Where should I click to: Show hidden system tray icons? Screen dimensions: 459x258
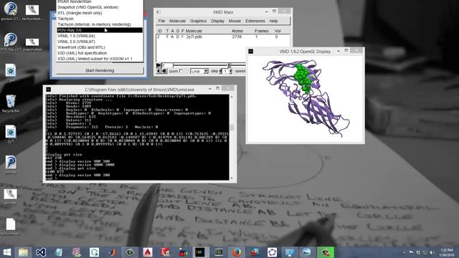coord(404,252)
